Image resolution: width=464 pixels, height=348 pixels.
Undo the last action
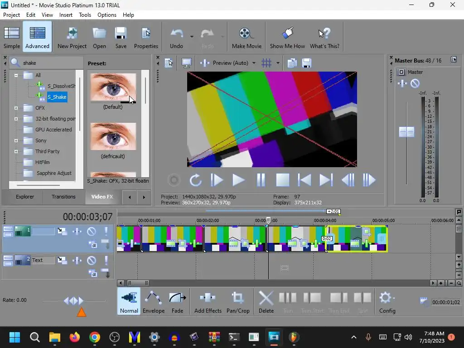click(x=176, y=37)
